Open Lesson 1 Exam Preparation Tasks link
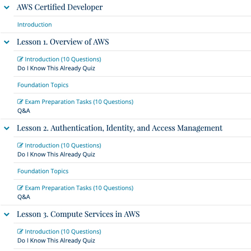This screenshot has width=251, height=251. click(x=79, y=102)
